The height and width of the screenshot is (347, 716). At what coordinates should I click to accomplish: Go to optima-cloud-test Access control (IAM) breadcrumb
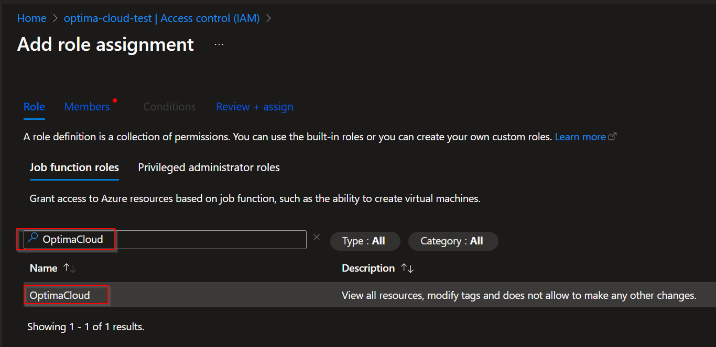pyautogui.click(x=162, y=18)
